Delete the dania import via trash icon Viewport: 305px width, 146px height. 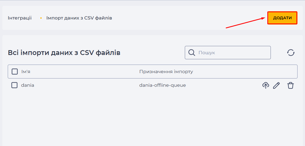pos(291,85)
